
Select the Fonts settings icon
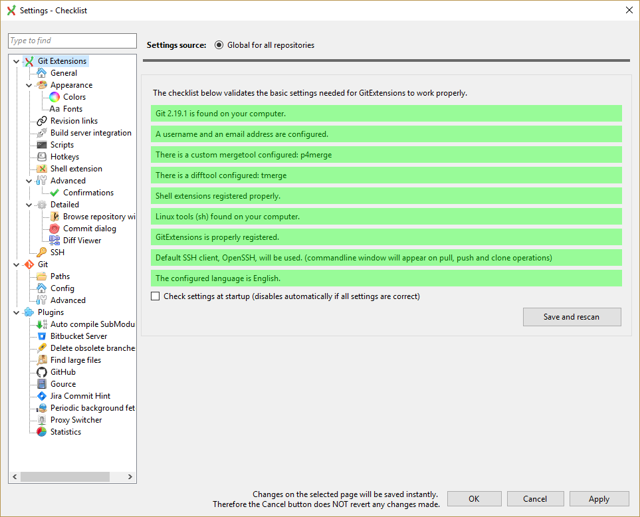tap(54, 108)
